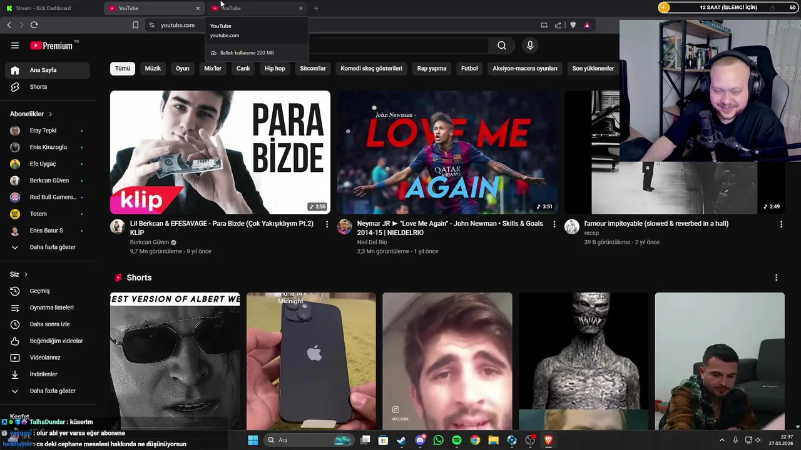The width and height of the screenshot is (801, 450).
Task: Click the share page icon in address bar
Action: pyautogui.click(x=558, y=25)
